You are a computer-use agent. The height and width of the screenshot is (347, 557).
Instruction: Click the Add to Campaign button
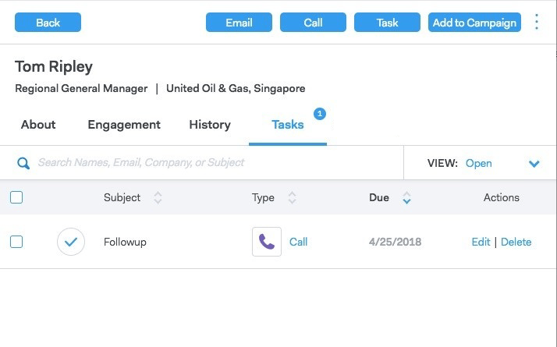click(x=474, y=23)
